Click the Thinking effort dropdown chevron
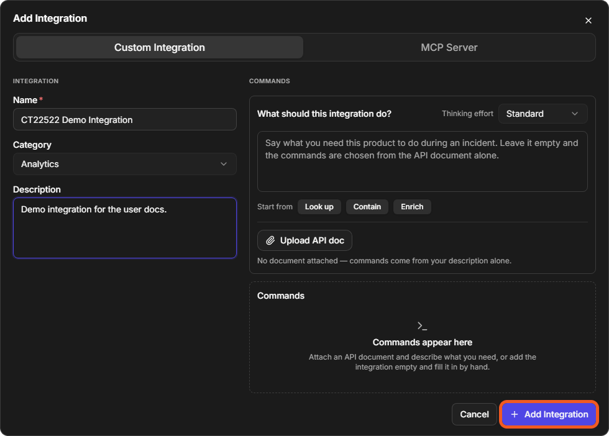The image size is (609, 436). tap(575, 114)
